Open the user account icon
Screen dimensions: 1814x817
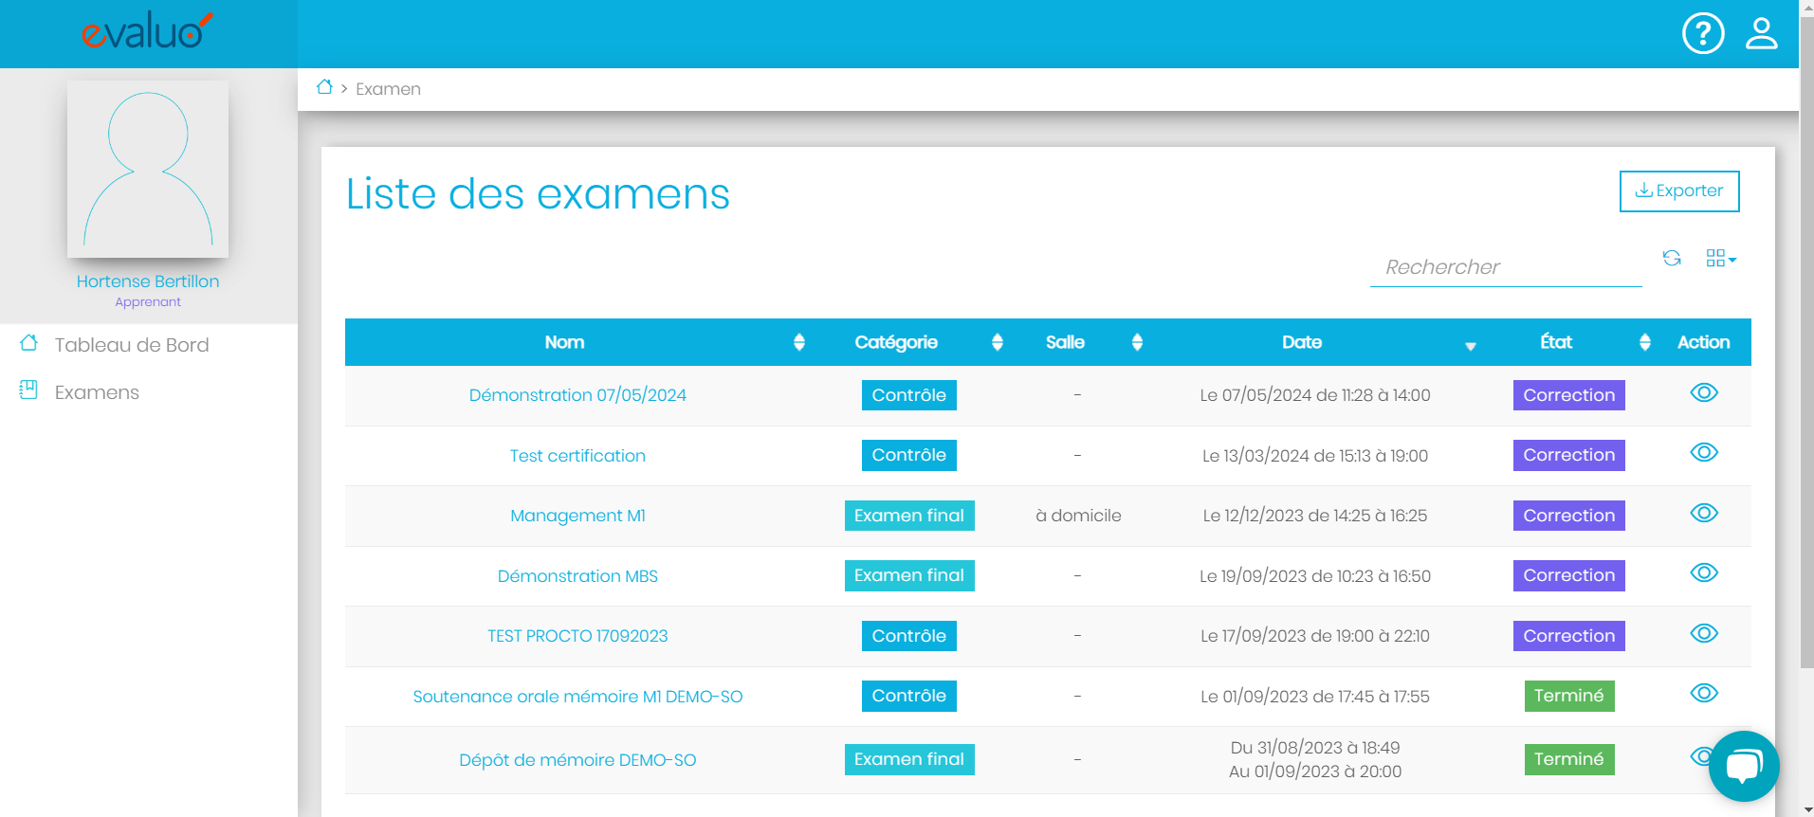[x=1761, y=34]
